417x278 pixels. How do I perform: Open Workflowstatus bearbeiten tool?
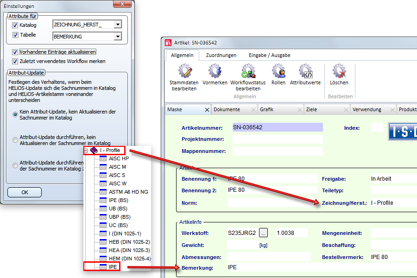point(248,72)
